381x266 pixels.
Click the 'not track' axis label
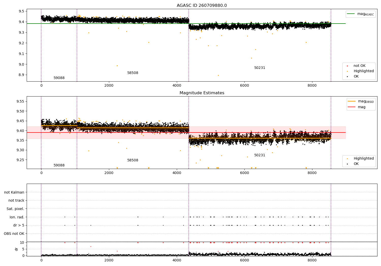tap(16, 201)
